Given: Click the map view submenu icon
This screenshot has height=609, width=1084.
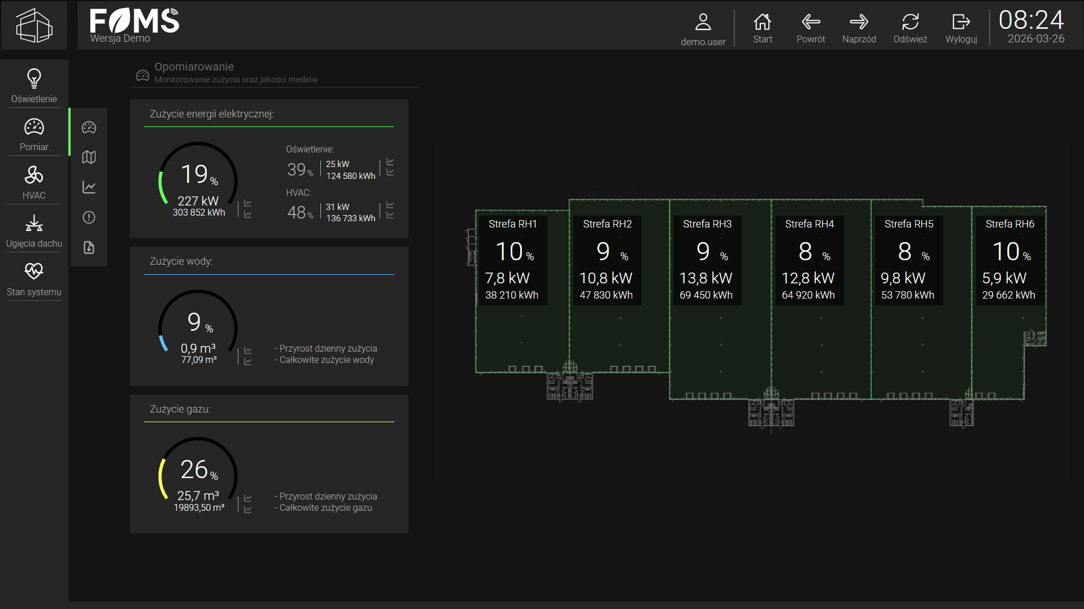Looking at the screenshot, I should 89,157.
